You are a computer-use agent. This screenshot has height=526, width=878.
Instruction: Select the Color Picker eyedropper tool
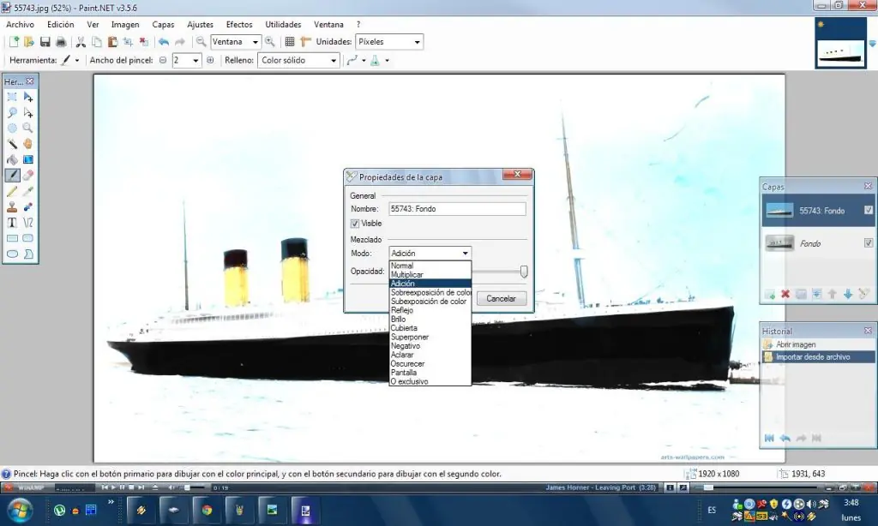pos(28,191)
